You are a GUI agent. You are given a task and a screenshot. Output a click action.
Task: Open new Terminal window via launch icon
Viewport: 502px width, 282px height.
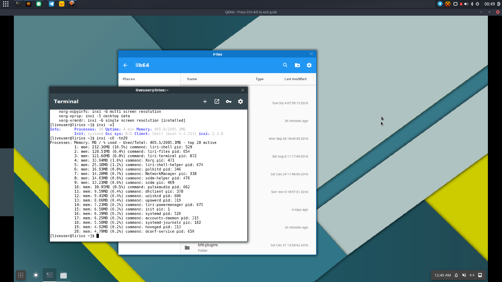coord(217,102)
